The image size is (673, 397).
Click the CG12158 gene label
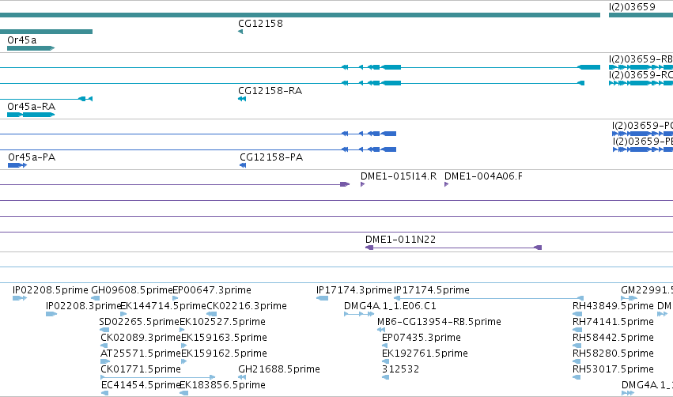(x=260, y=24)
